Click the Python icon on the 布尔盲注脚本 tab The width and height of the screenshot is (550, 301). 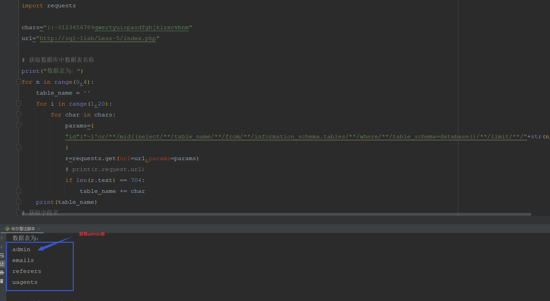click(7, 229)
